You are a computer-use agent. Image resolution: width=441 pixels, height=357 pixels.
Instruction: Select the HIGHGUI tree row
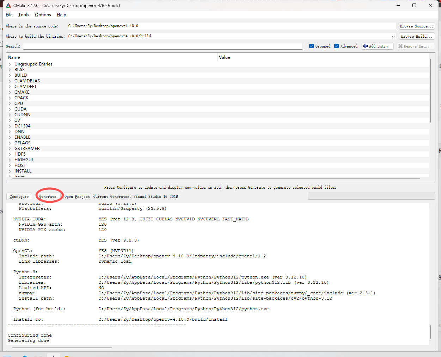[x=218, y=160]
